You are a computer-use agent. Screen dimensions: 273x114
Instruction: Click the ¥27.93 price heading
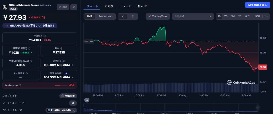click(15, 17)
